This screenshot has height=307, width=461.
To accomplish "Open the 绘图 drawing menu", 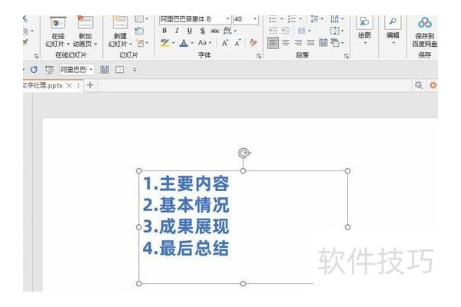I will (x=364, y=31).
